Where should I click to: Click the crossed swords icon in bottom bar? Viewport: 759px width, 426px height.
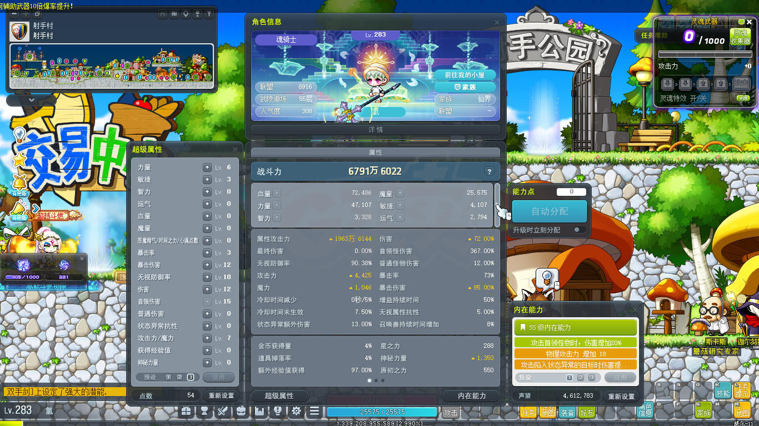(x=223, y=412)
